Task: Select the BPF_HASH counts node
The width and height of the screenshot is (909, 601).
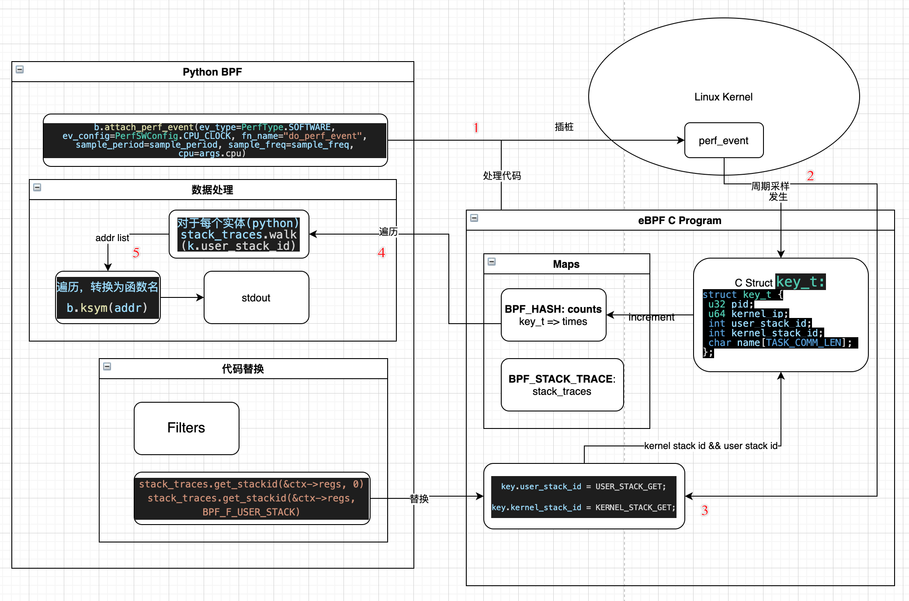Action: [x=554, y=315]
